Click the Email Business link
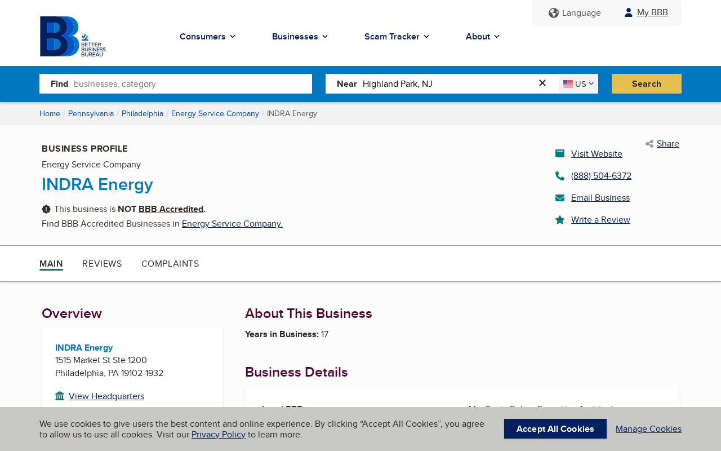This screenshot has width=721, height=451. (x=600, y=198)
